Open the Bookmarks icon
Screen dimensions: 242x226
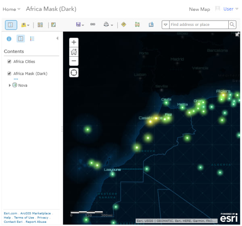(151, 24)
